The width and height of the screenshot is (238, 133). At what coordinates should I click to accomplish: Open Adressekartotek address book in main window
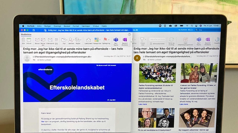click(157, 44)
